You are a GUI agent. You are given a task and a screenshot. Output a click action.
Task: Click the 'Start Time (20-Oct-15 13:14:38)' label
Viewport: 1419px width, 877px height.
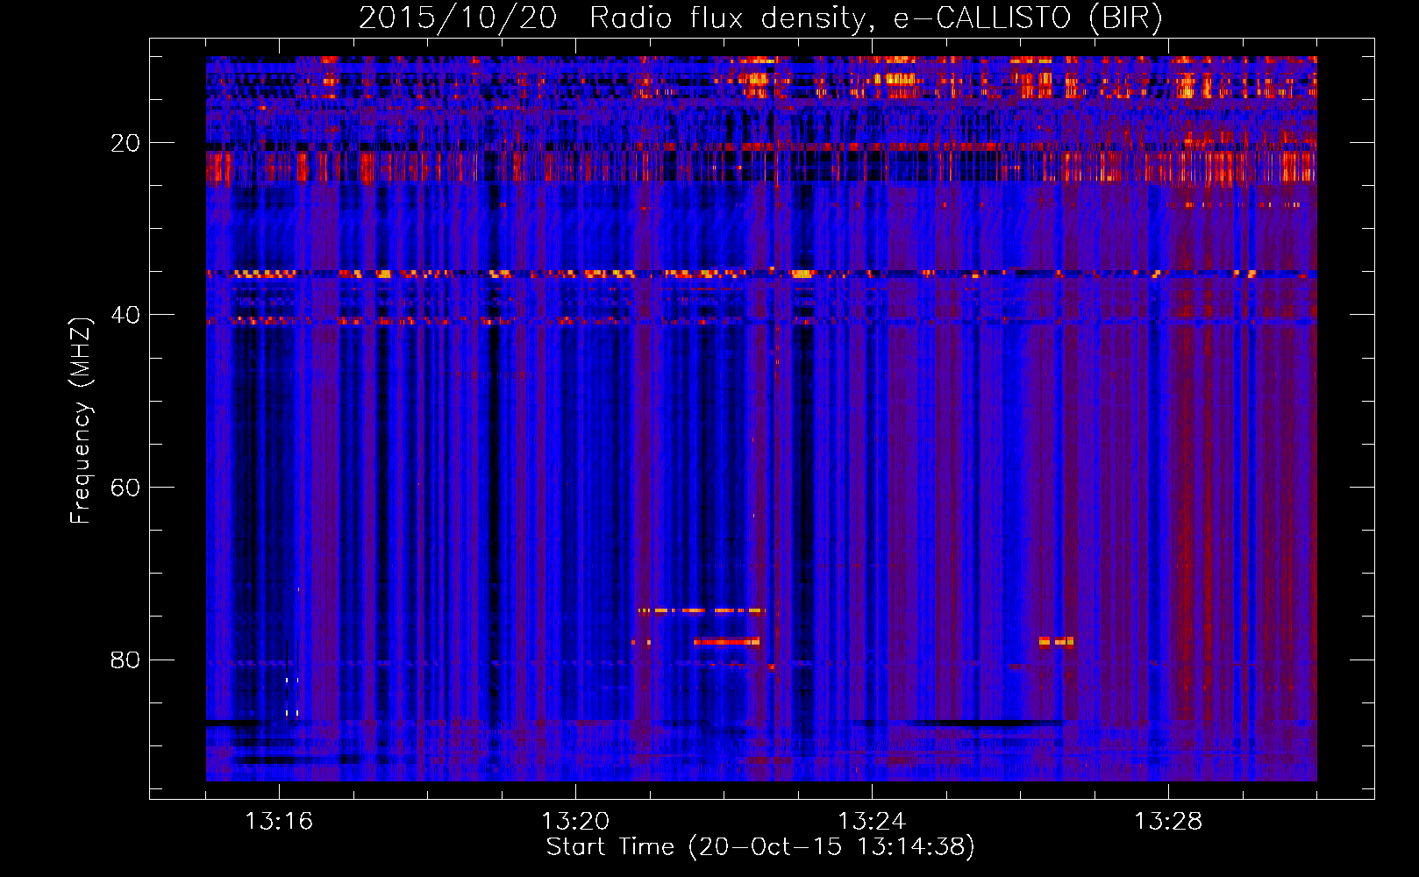tap(760, 847)
